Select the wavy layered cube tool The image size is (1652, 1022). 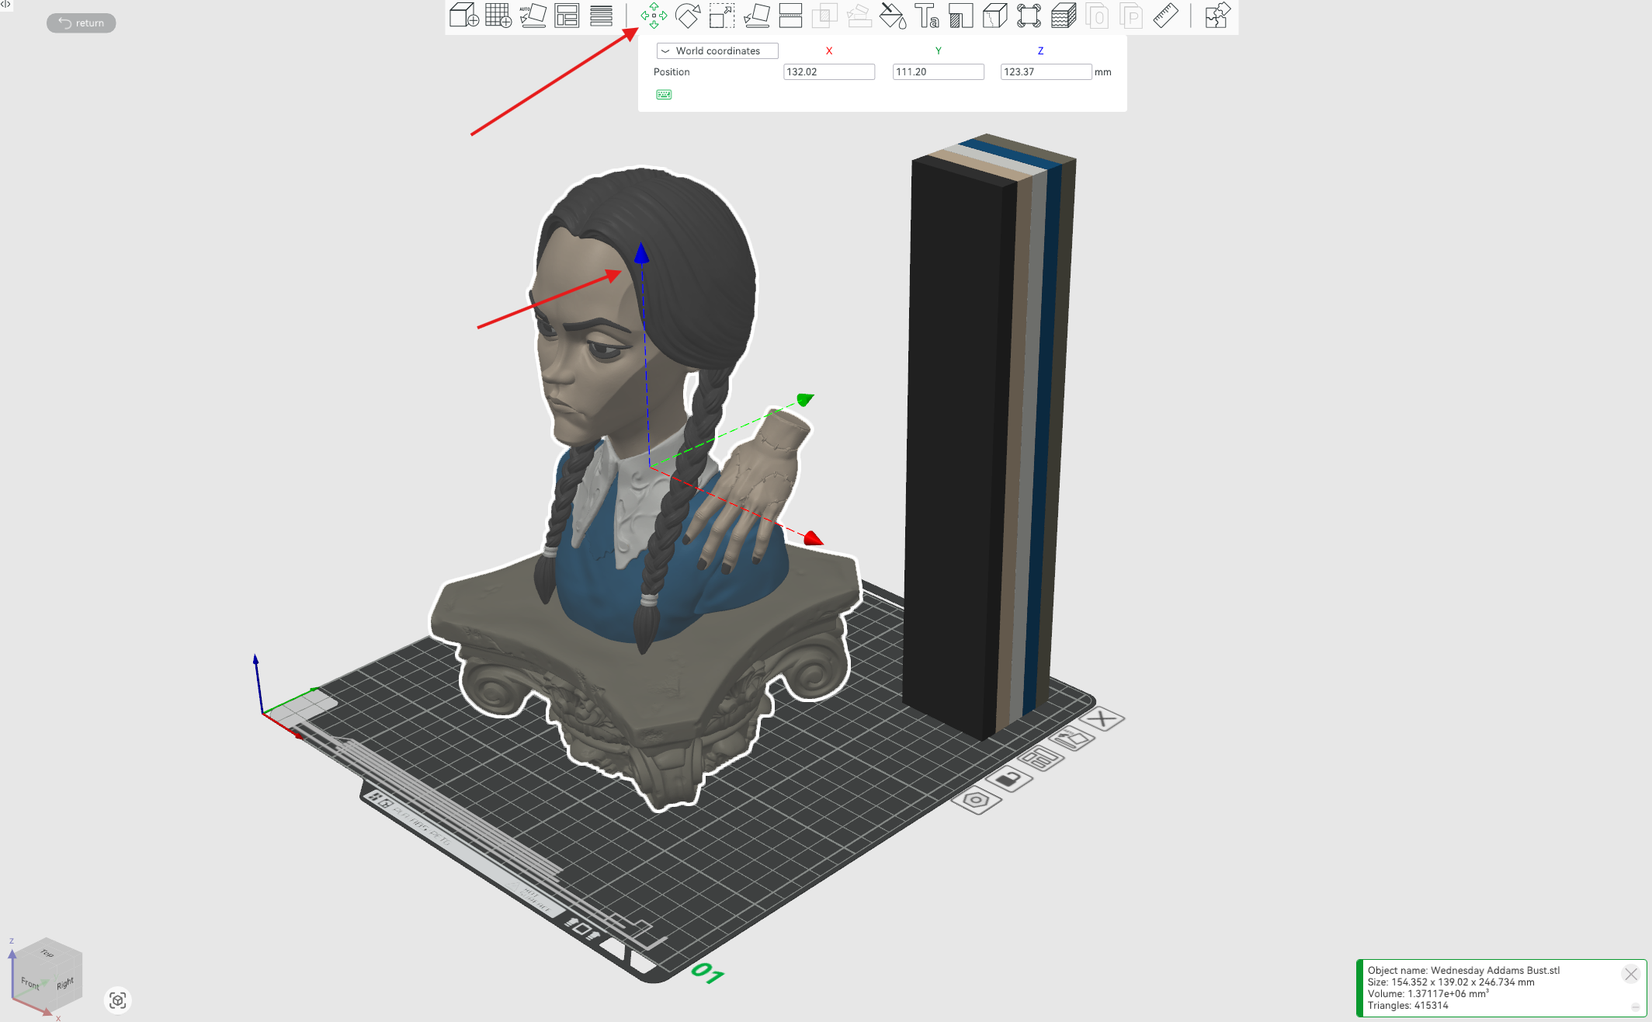click(1064, 16)
